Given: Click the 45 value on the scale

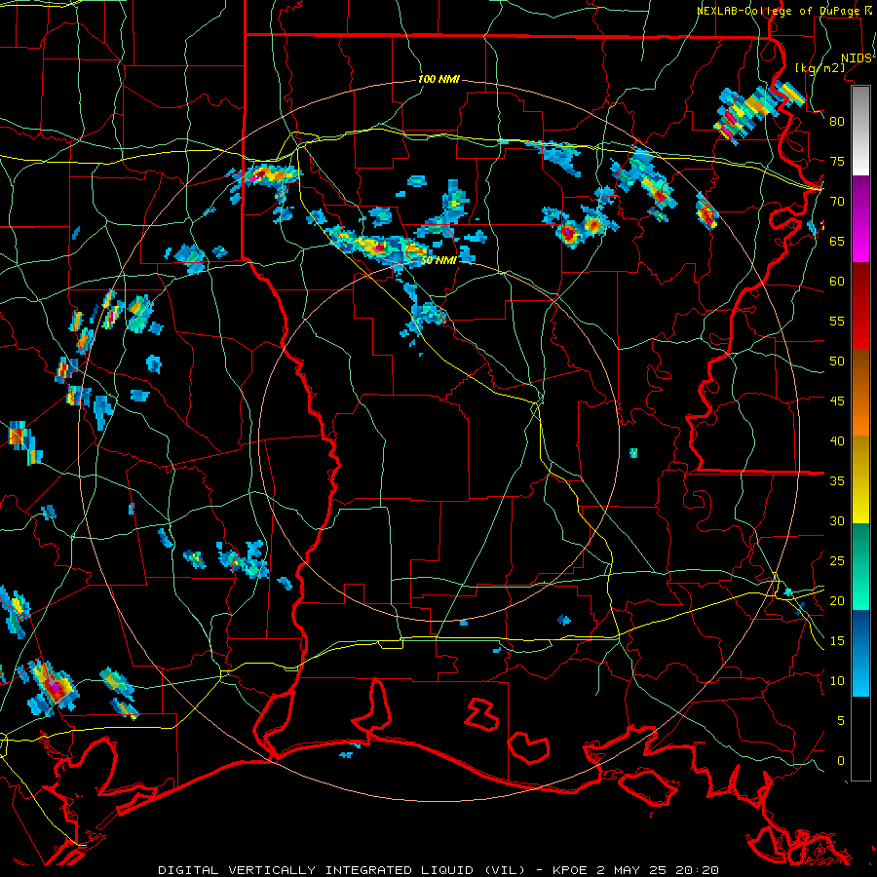Looking at the screenshot, I should click(x=837, y=401).
